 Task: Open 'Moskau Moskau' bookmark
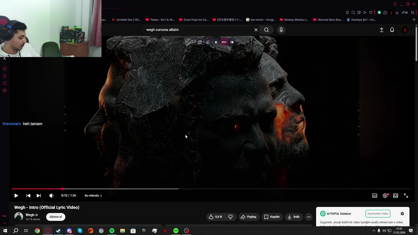[294, 20]
